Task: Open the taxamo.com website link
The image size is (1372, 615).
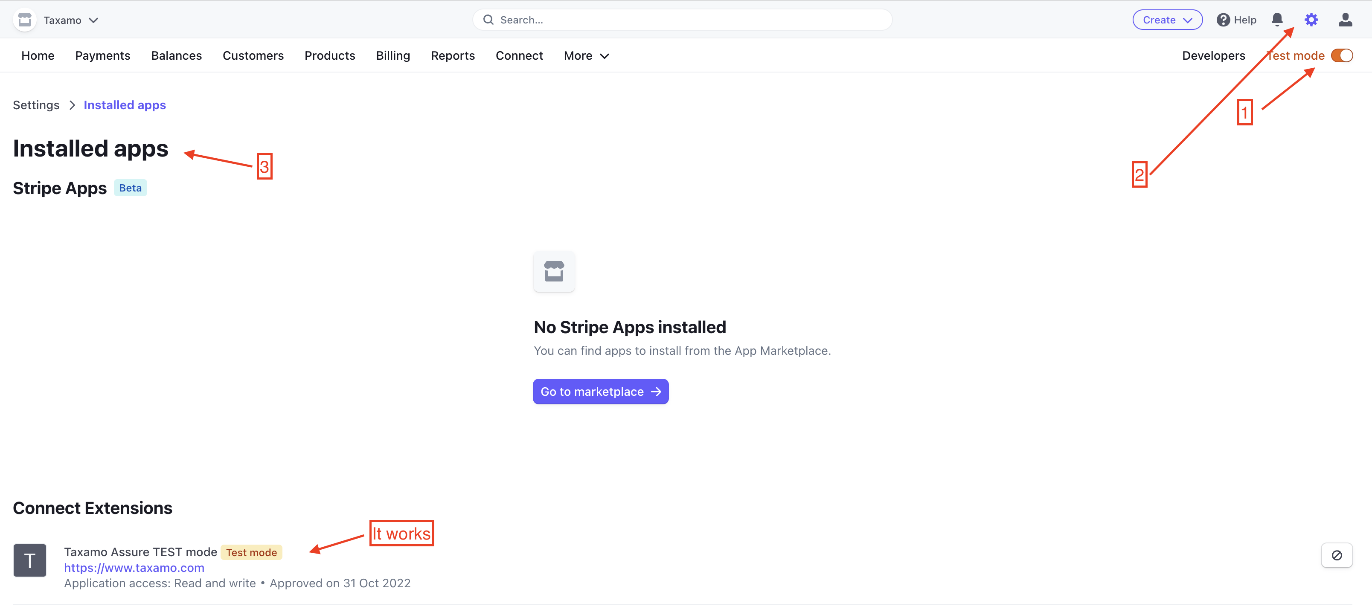Action: (134, 568)
